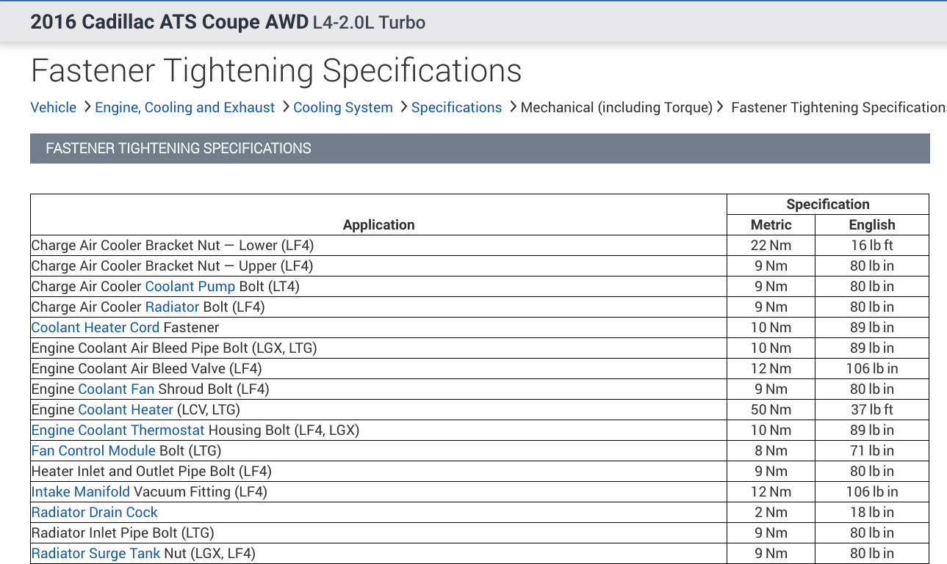The height and width of the screenshot is (564, 947).
Task: Click the Radiator link in Charge Air Cooler row
Action: tap(172, 307)
